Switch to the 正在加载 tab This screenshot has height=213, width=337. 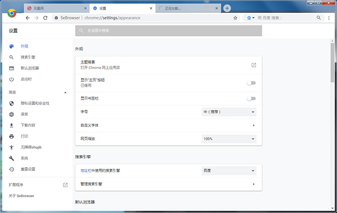coord(188,8)
